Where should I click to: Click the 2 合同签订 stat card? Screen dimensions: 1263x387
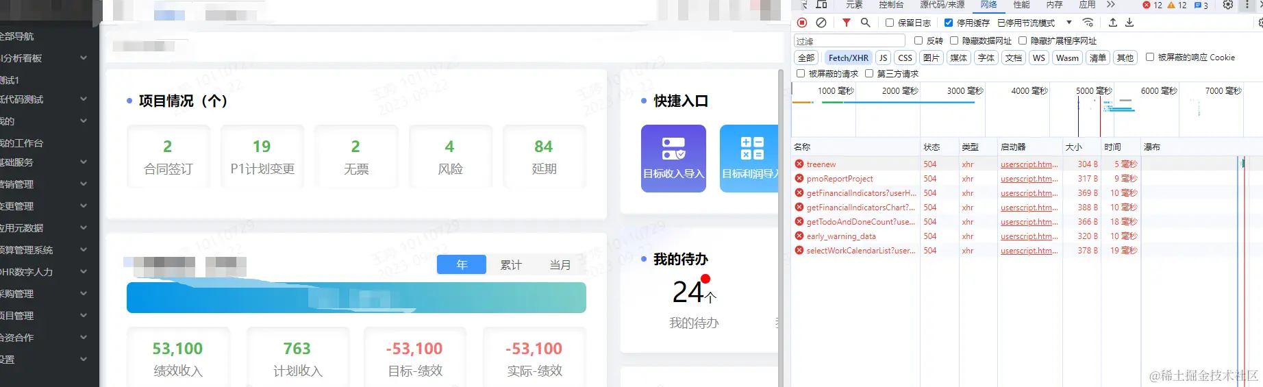(x=168, y=157)
